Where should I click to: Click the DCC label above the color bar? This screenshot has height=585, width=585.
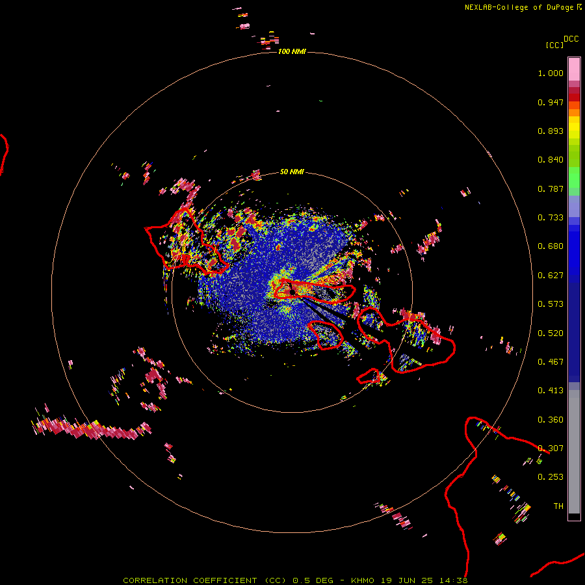coord(571,39)
